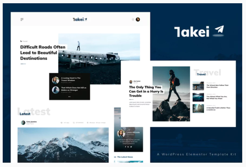This screenshot has width=246, height=167.
Task: Click 'A WordPress Elementor Template Kit' tagline
Action: 196,154
